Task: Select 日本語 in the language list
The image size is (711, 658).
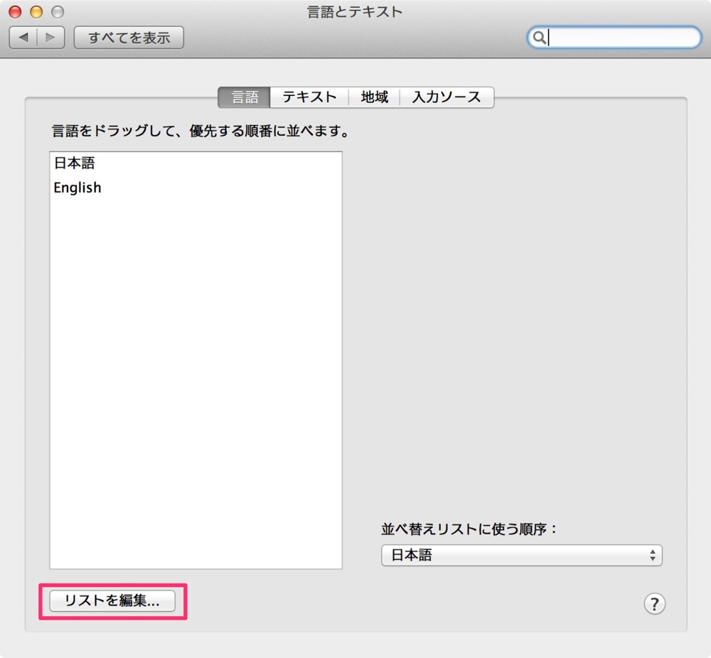Action: (196, 163)
